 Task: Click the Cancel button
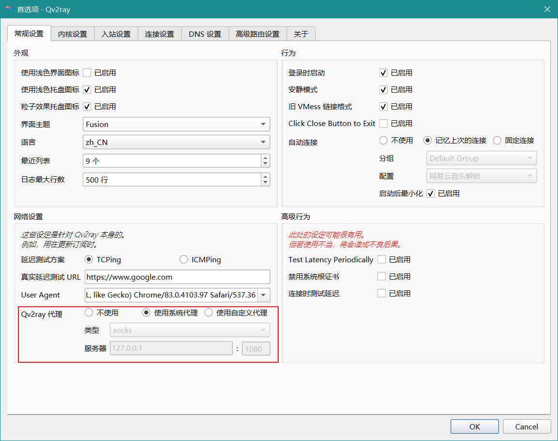527,427
